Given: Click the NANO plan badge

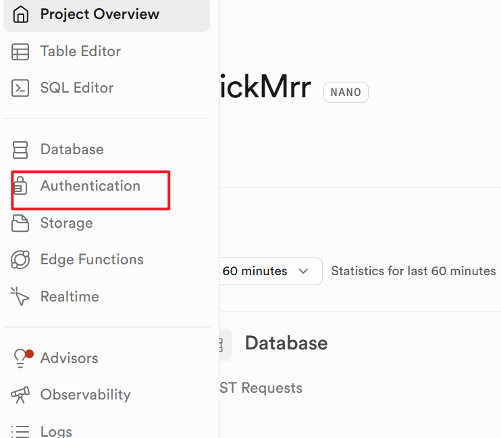Looking at the screenshot, I should coord(346,92).
